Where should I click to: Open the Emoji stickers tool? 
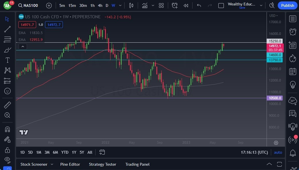[7, 91]
